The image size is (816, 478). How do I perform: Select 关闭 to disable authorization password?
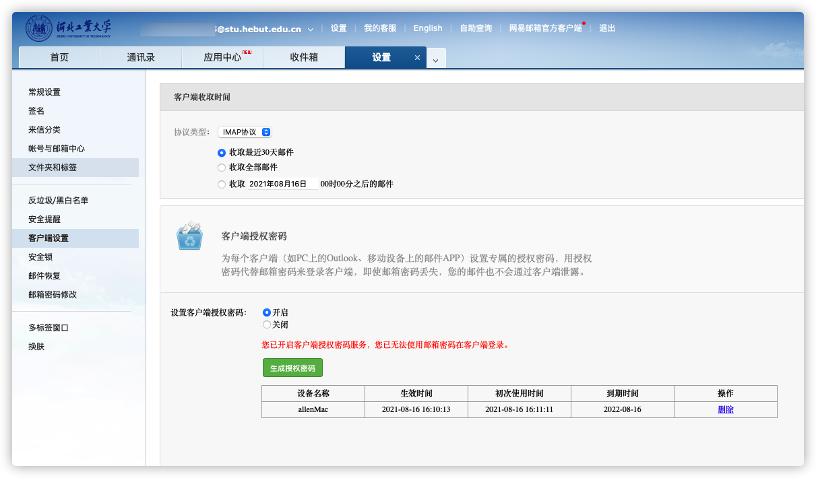[267, 324]
